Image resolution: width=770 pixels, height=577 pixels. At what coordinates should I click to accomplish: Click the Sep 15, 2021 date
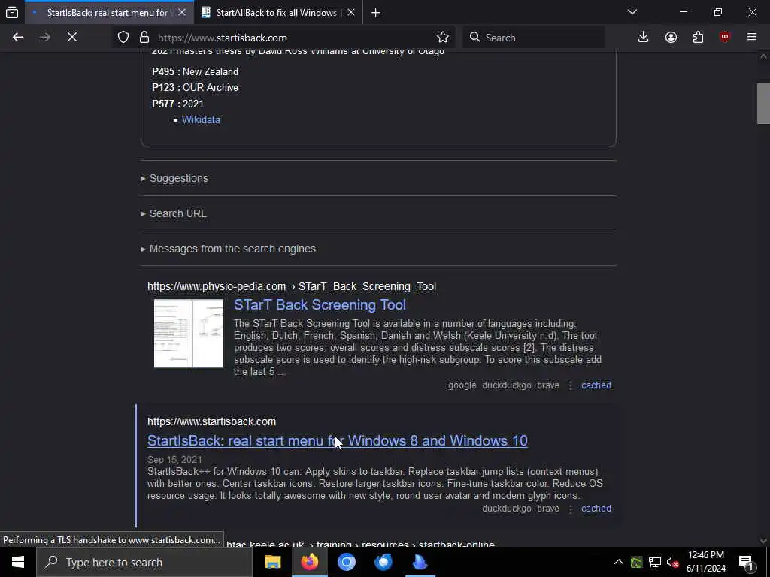pos(174,460)
